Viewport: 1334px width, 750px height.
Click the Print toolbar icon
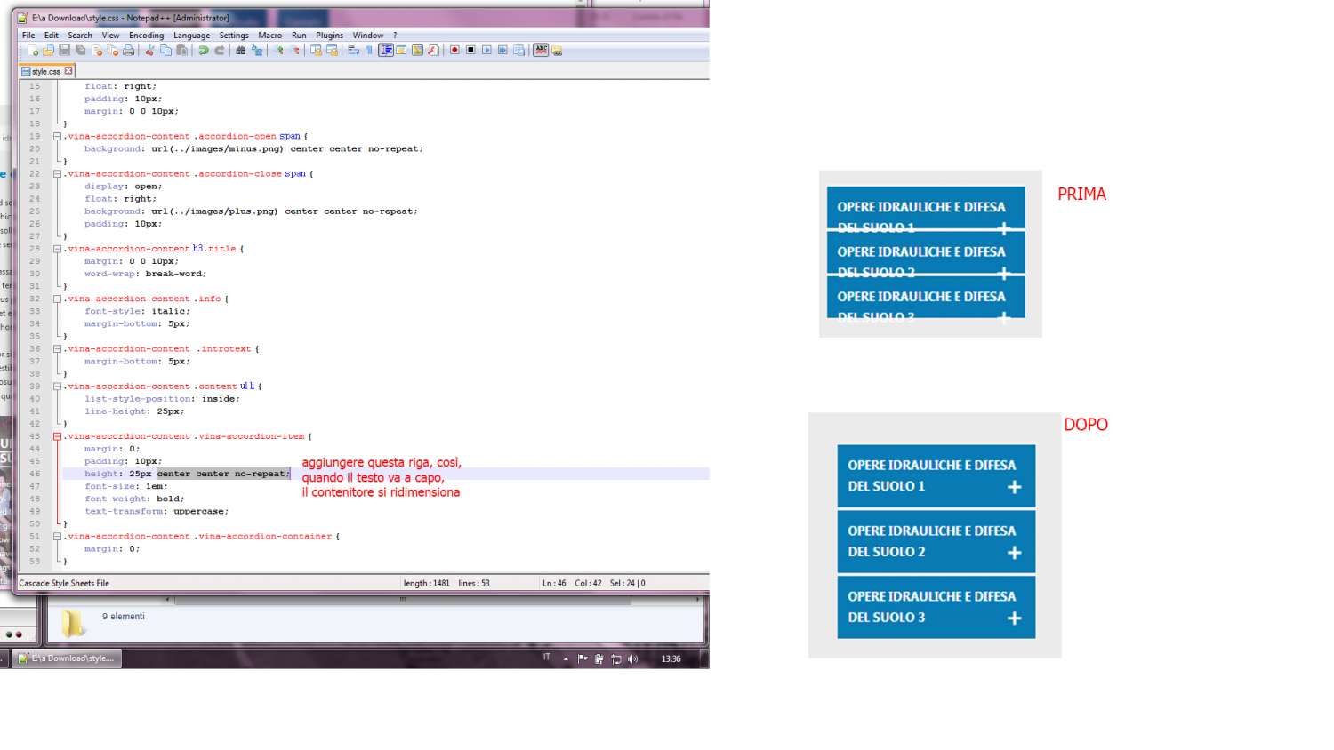click(129, 51)
